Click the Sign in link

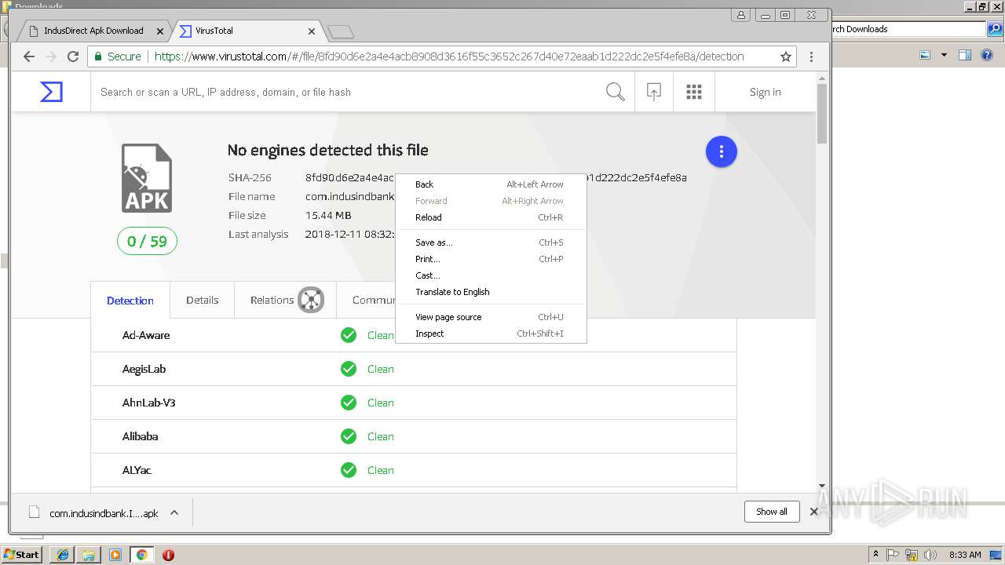(x=765, y=92)
